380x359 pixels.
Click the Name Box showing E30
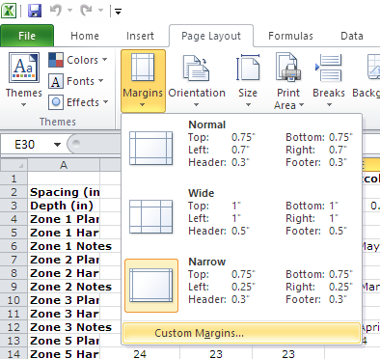tap(25, 145)
